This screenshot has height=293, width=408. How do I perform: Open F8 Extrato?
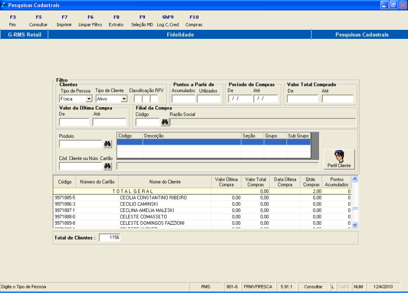point(116,21)
